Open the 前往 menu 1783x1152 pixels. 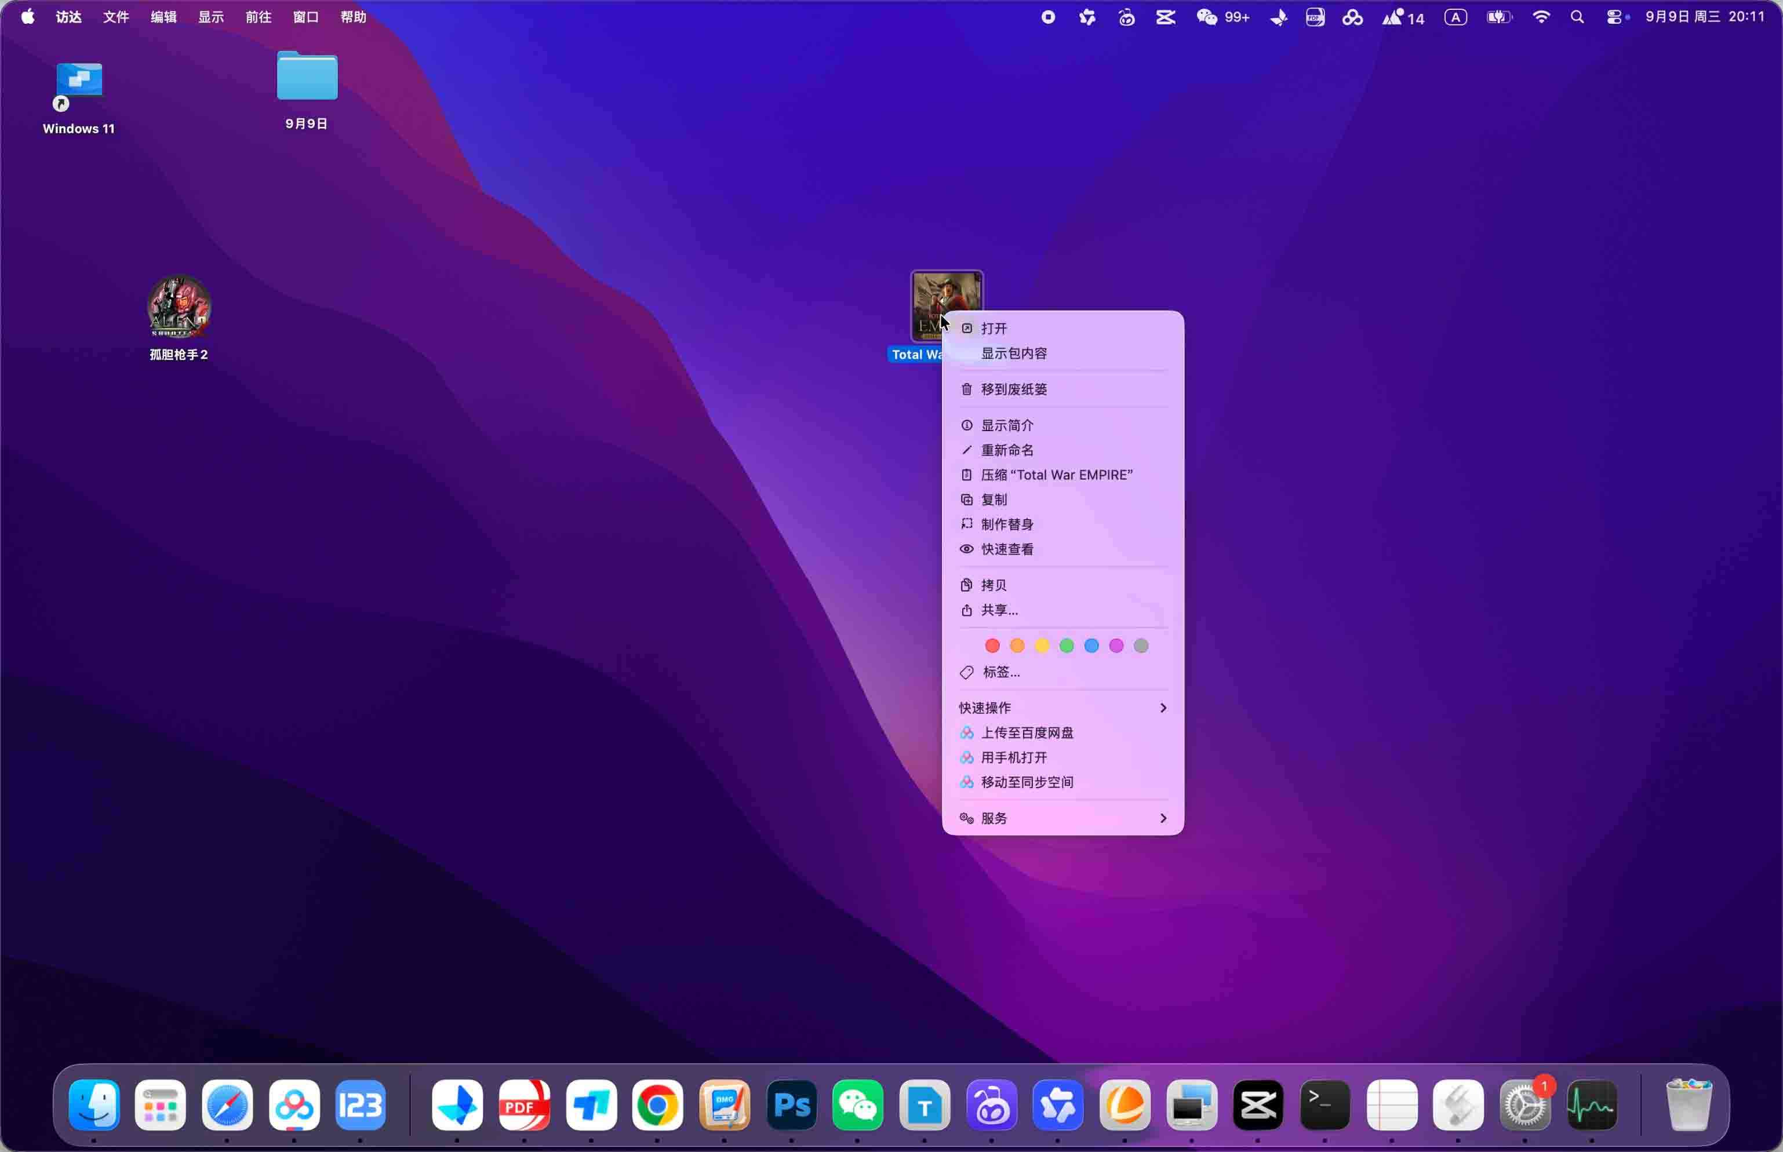pos(258,16)
